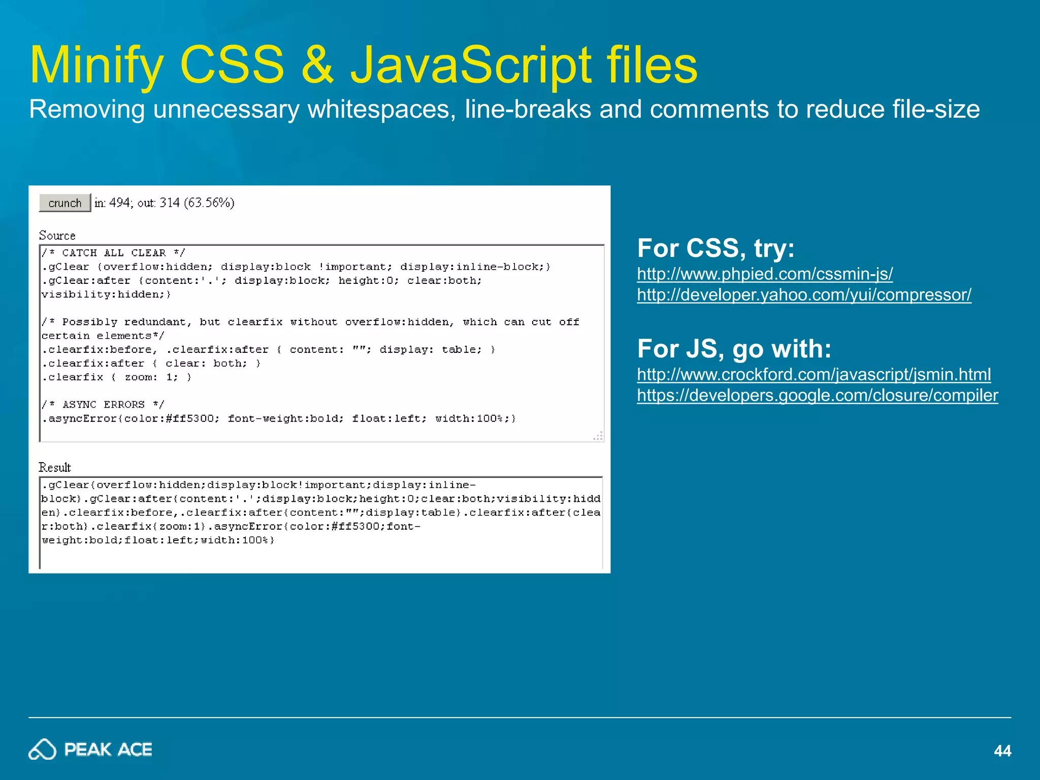
Task: Click the 'For JS, go with:' heading
Action: coord(734,349)
